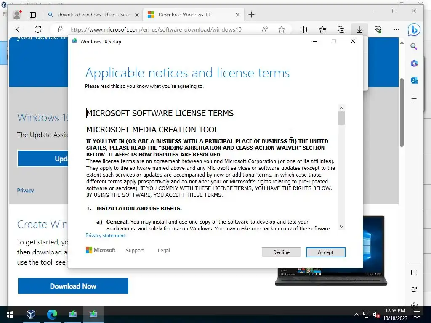Open the Windows Start menu
The image size is (431, 323).
click(10, 315)
